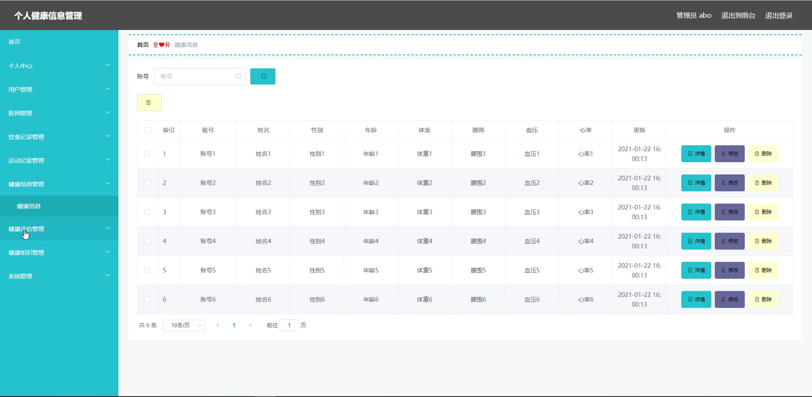
Task: Delete row 账号1 with 删除
Action: [763, 154]
